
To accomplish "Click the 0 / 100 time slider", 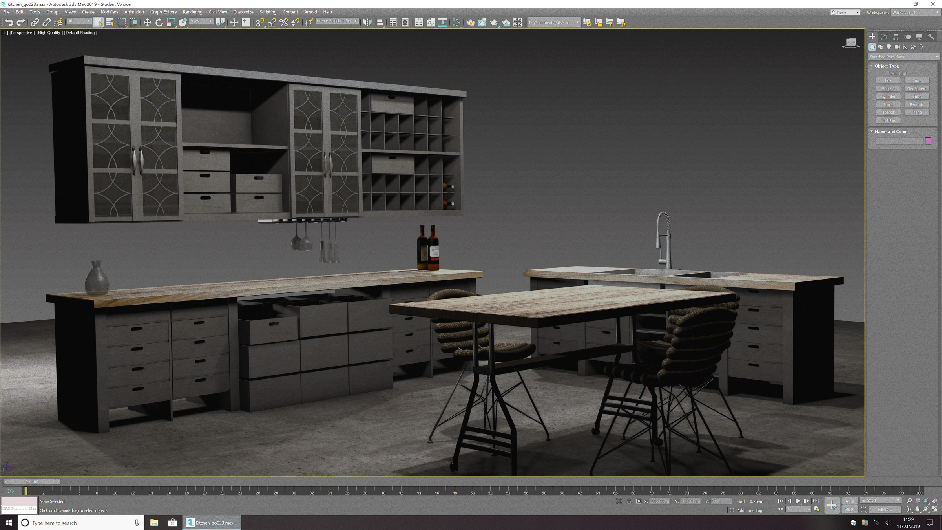I will [32, 482].
